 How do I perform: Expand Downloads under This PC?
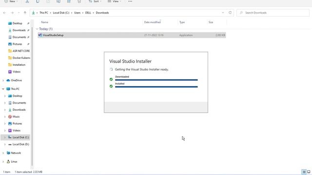pos(5,110)
